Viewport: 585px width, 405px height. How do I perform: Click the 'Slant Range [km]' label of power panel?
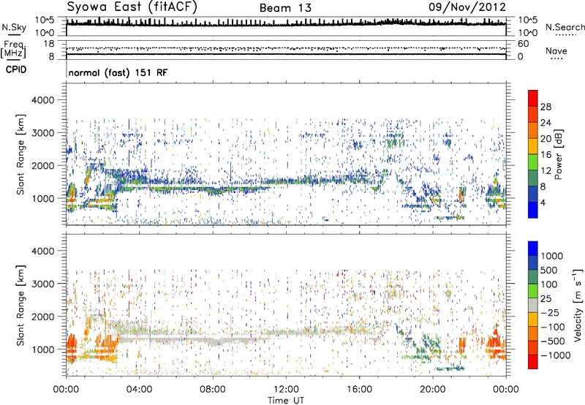[20, 154]
